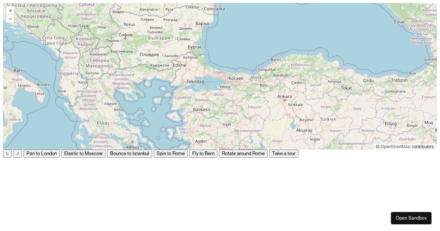Click the Constanța city label
Image resolution: width=440 pixels, height=231 pixels.
pyautogui.click(x=214, y=9)
